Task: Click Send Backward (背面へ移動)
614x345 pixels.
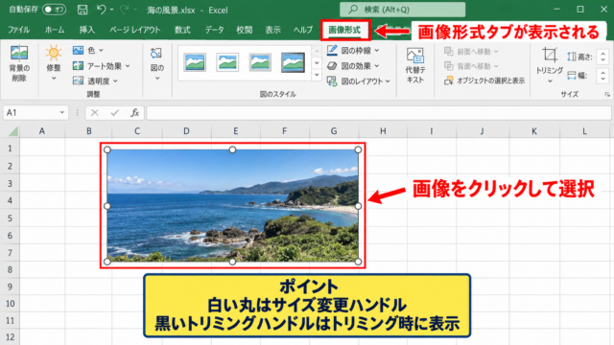Action: 471,66
